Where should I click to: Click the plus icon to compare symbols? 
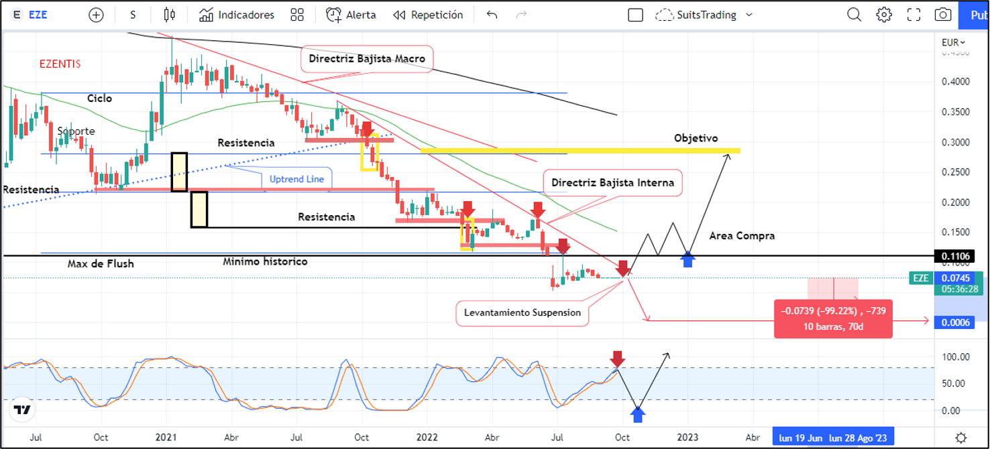click(96, 15)
